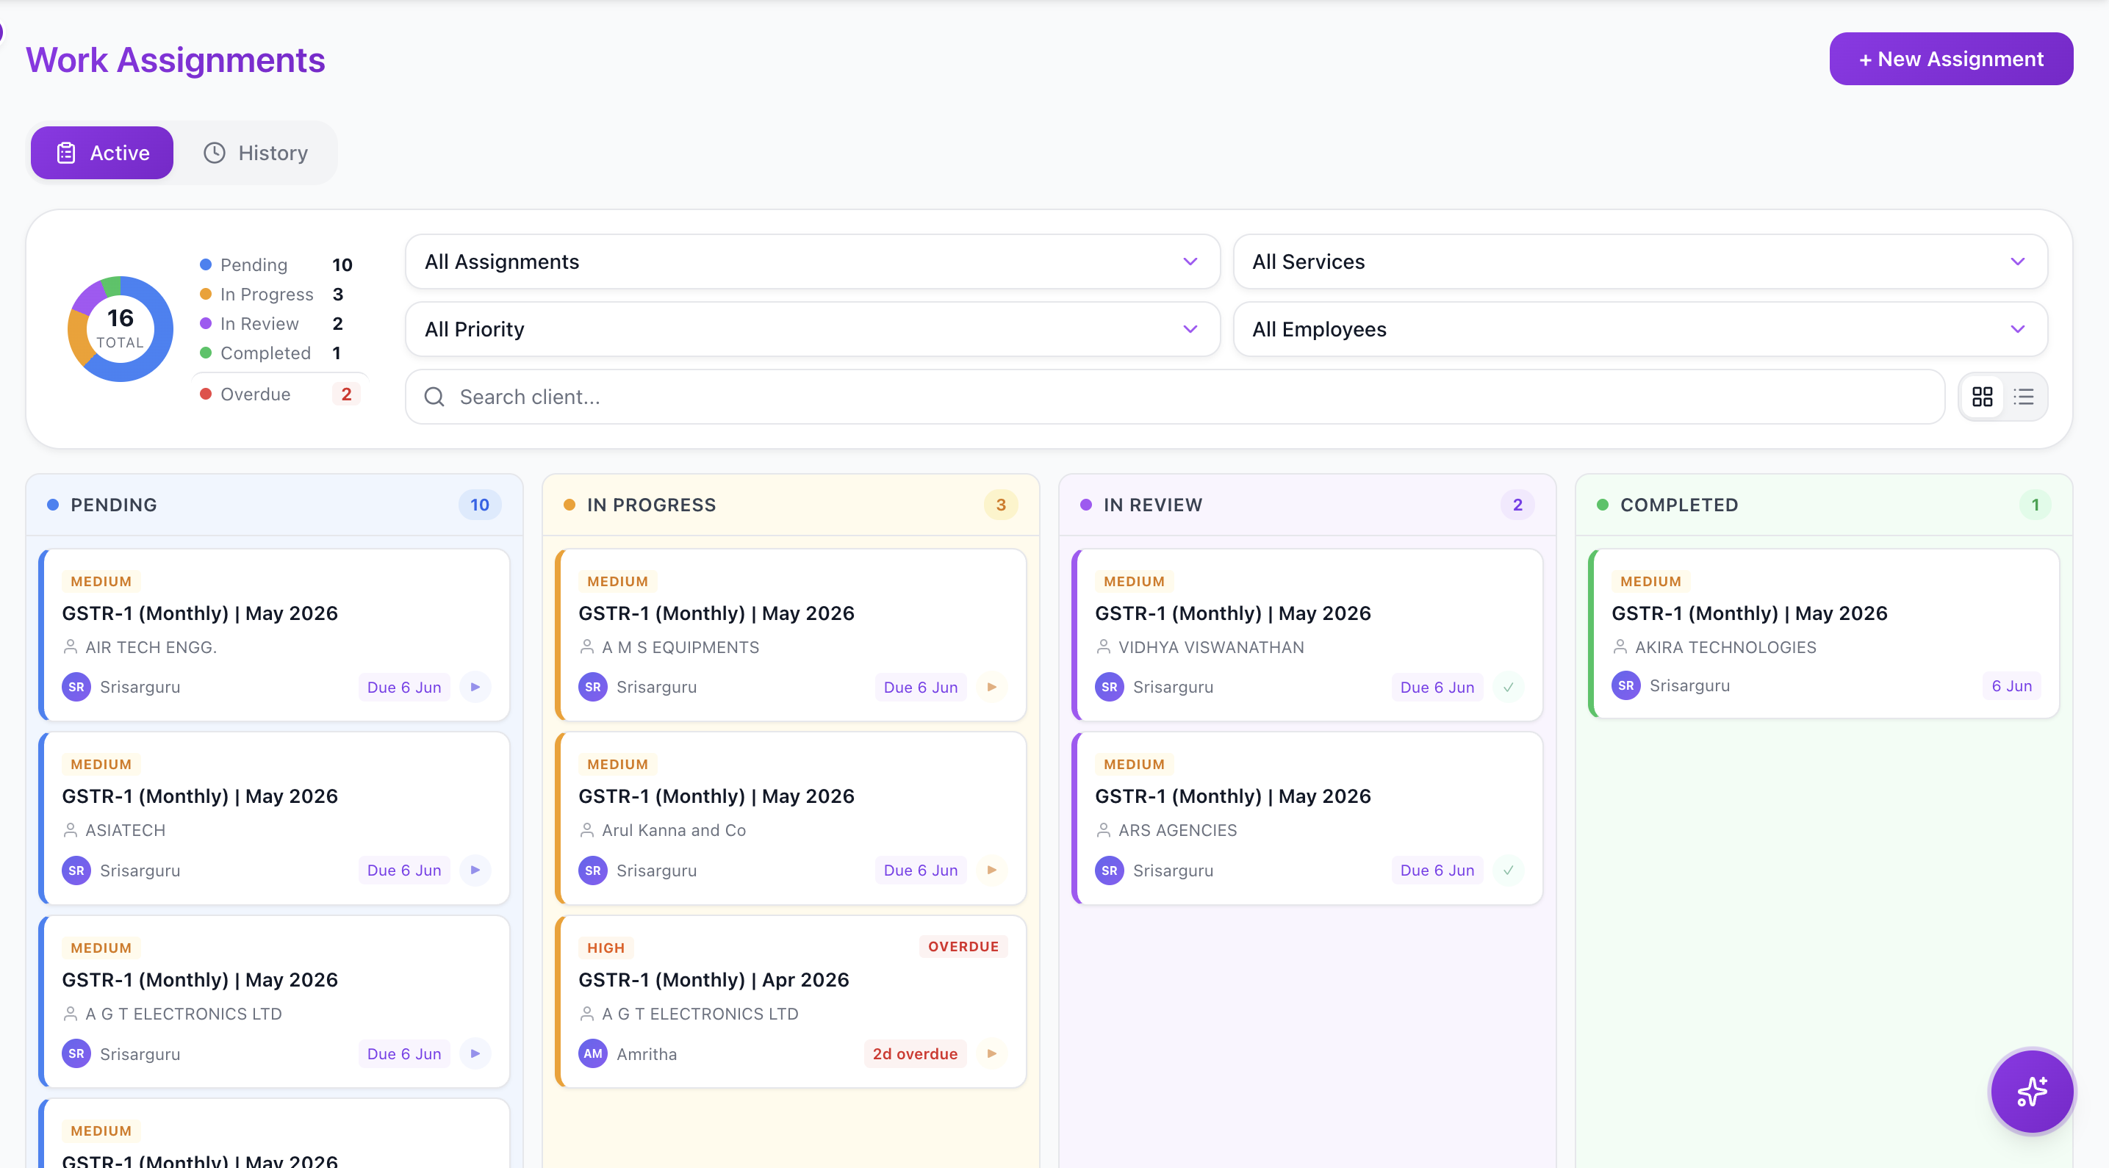Click the Overdue count row

coord(280,394)
